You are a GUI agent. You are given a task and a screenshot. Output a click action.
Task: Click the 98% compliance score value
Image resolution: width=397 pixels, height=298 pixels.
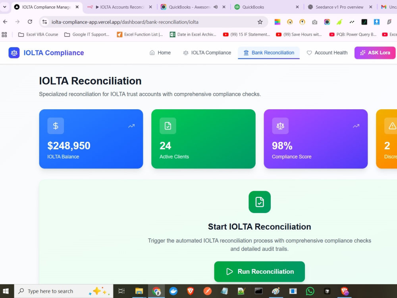click(282, 146)
